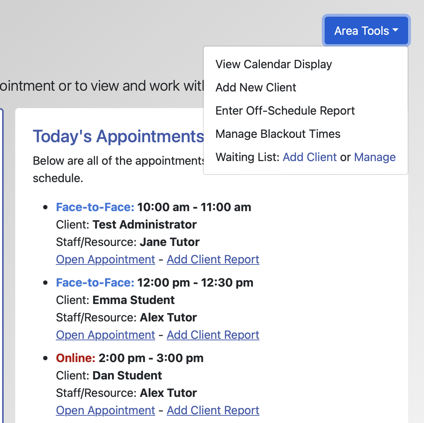Click Online label for 2:00 pm appointment
The height and width of the screenshot is (423, 424).
[x=75, y=358]
